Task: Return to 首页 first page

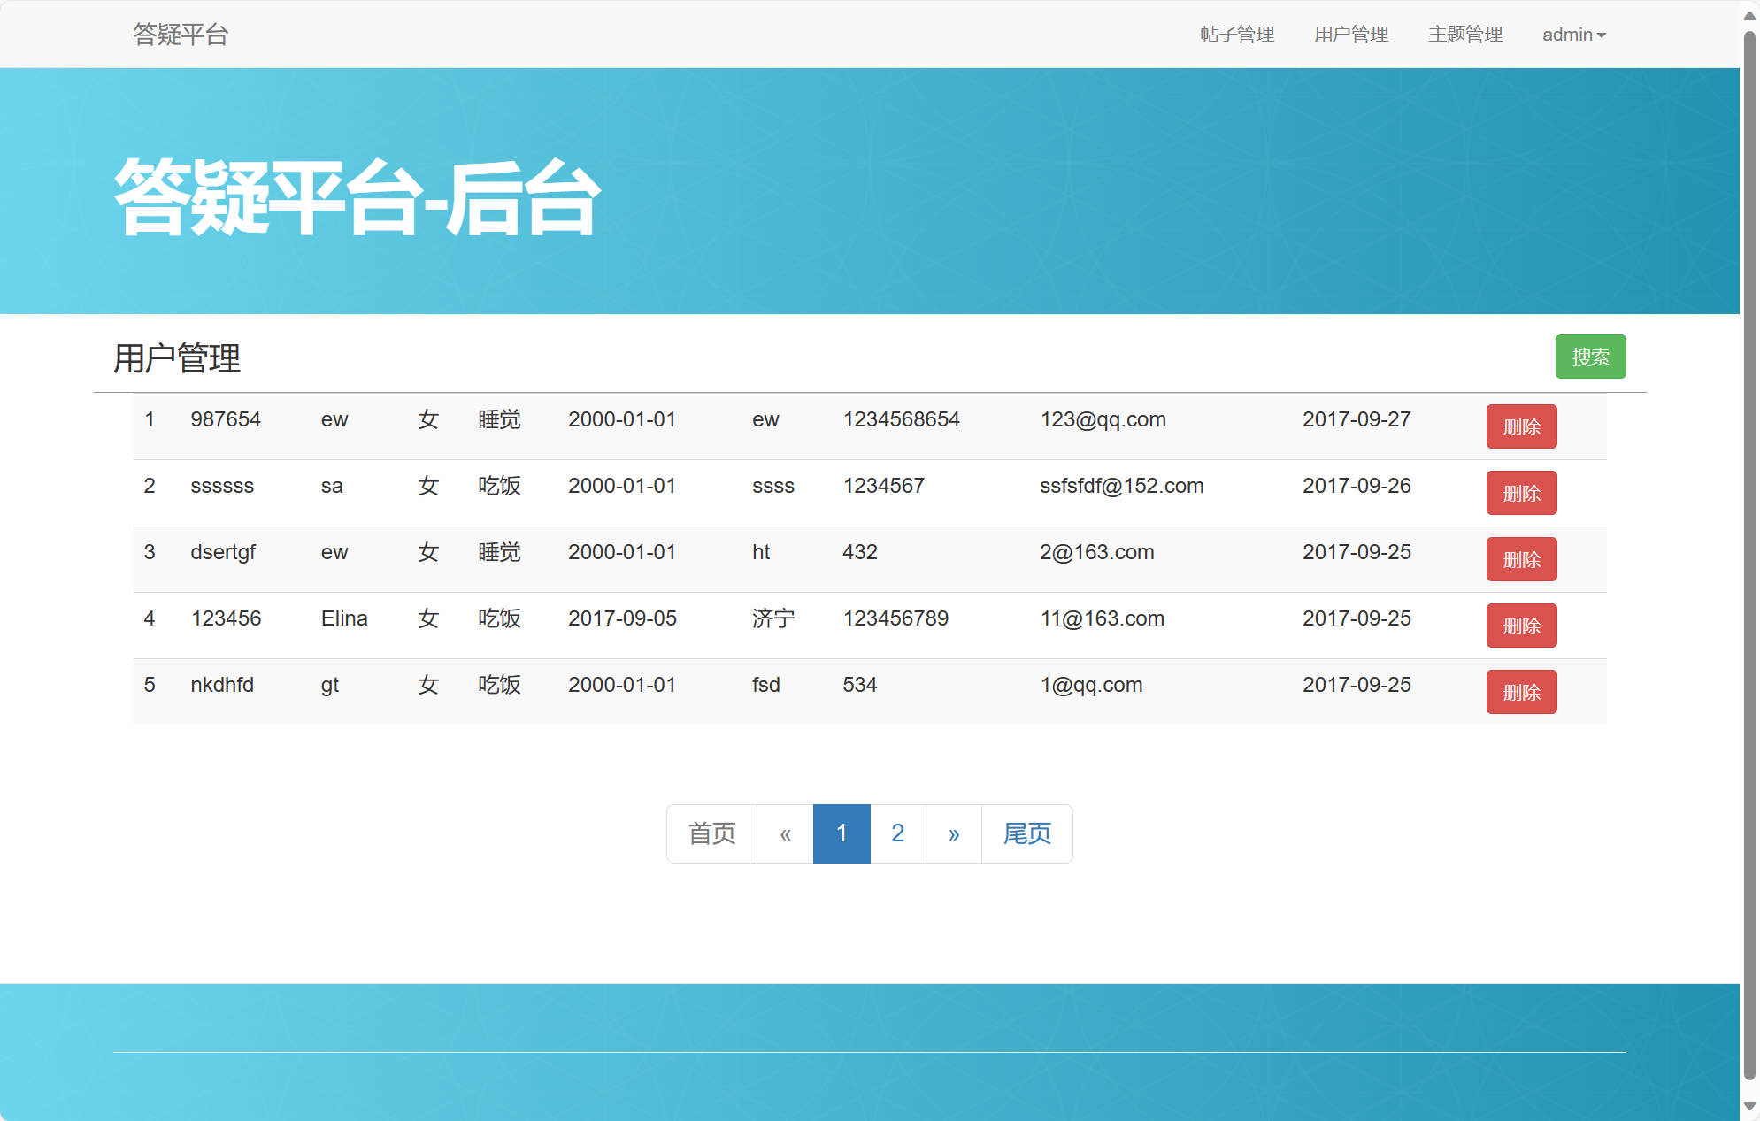Action: pyautogui.click(x=711, y=833)
